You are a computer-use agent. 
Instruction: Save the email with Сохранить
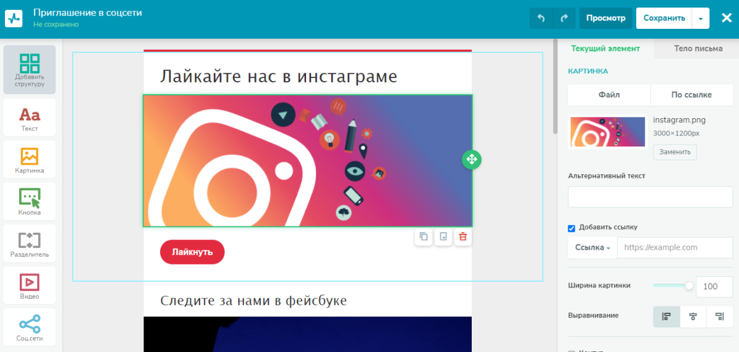point(664,18)
